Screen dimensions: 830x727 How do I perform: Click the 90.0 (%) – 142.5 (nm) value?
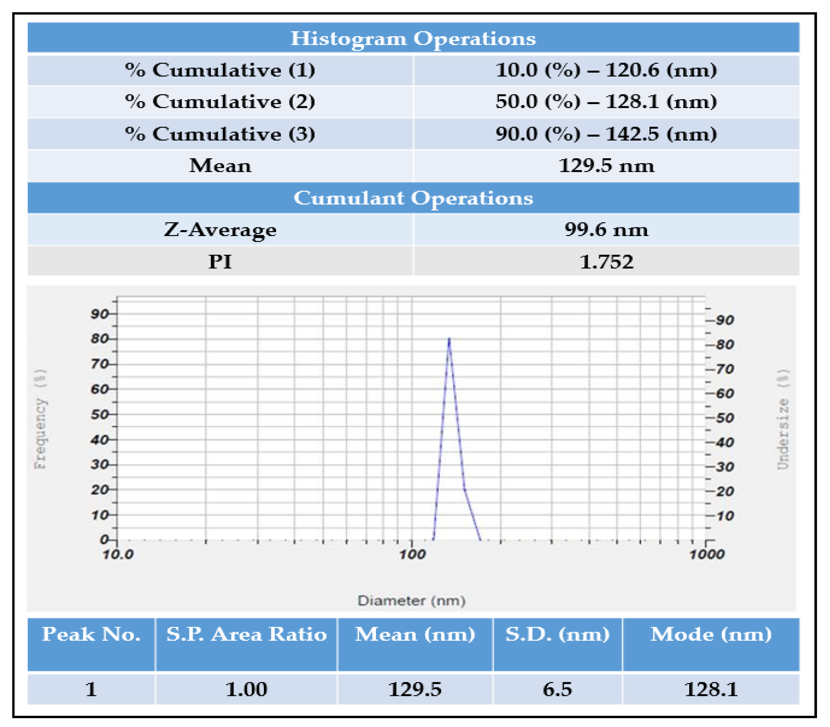[x=606, y=134]
